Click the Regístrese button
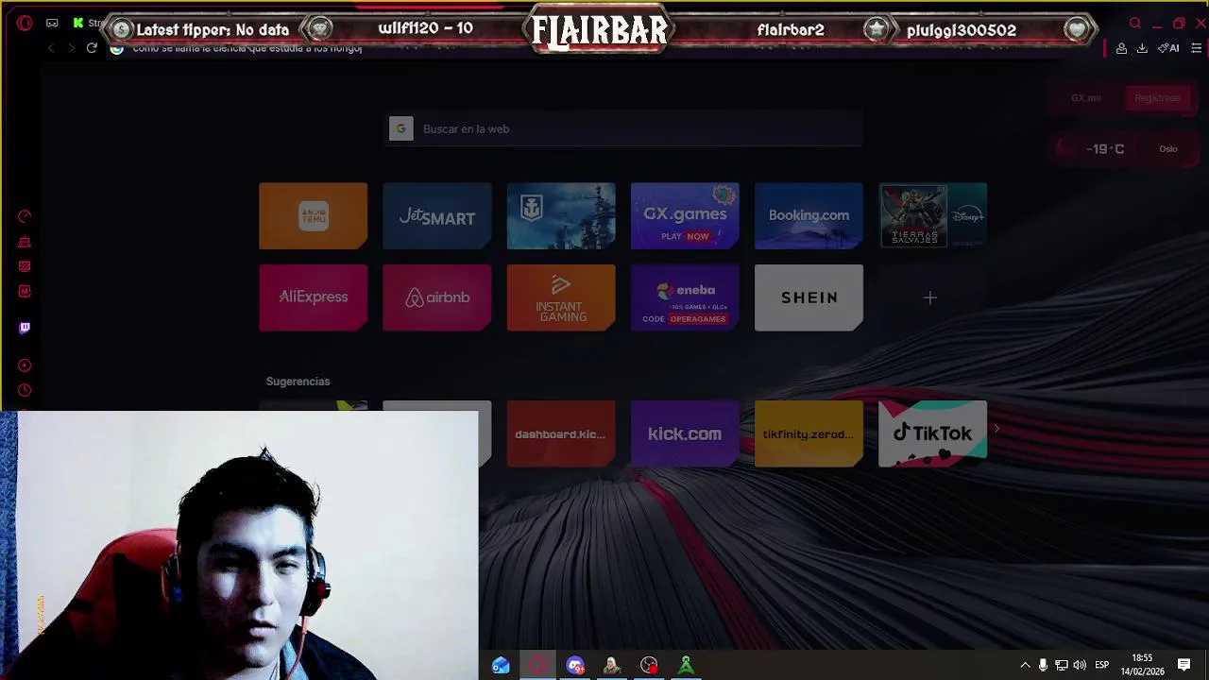 coord(1157,98)
